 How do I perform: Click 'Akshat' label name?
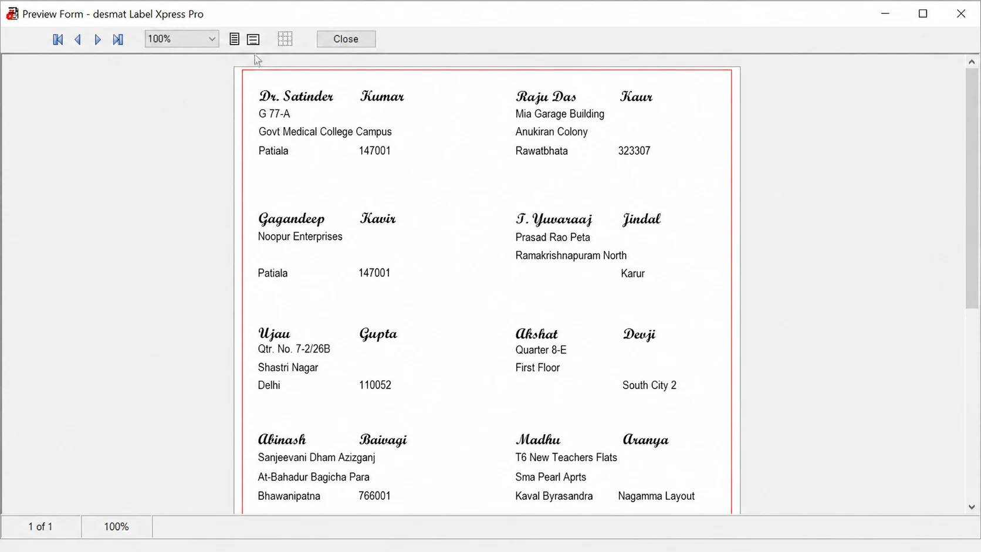[536, 334]
